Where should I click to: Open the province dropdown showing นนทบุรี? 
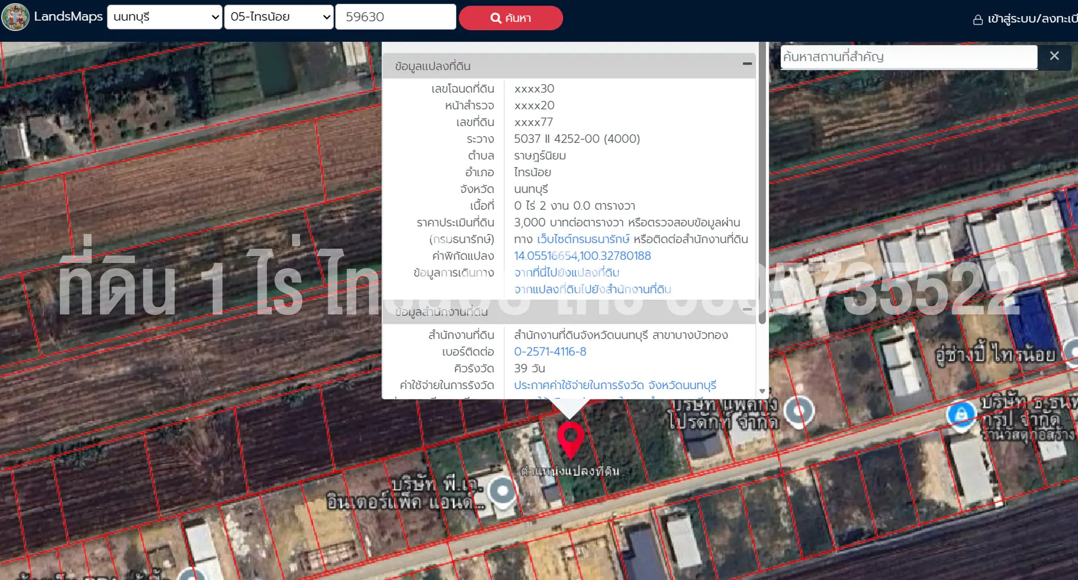pos(165,17)
